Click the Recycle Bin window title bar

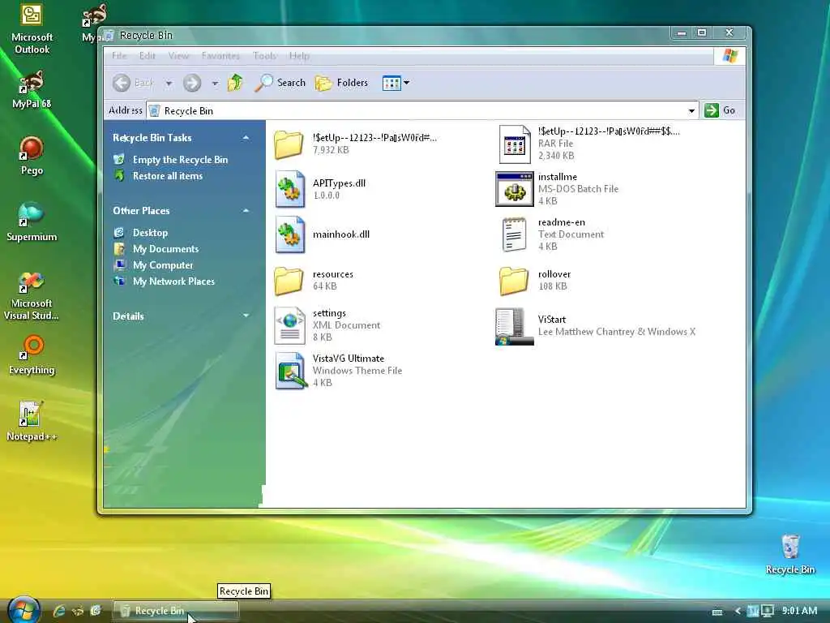[387, 35]
